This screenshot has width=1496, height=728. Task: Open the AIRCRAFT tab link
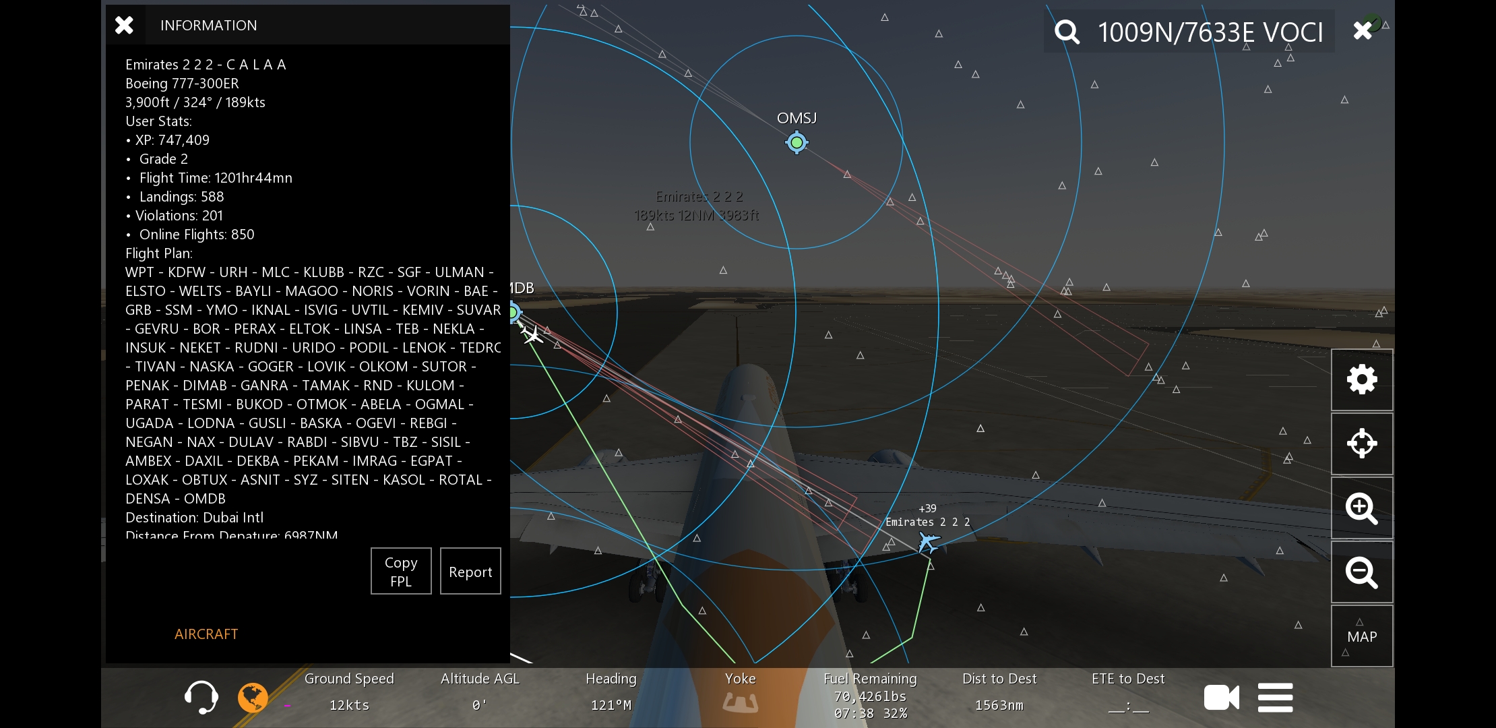pos(206,634)
